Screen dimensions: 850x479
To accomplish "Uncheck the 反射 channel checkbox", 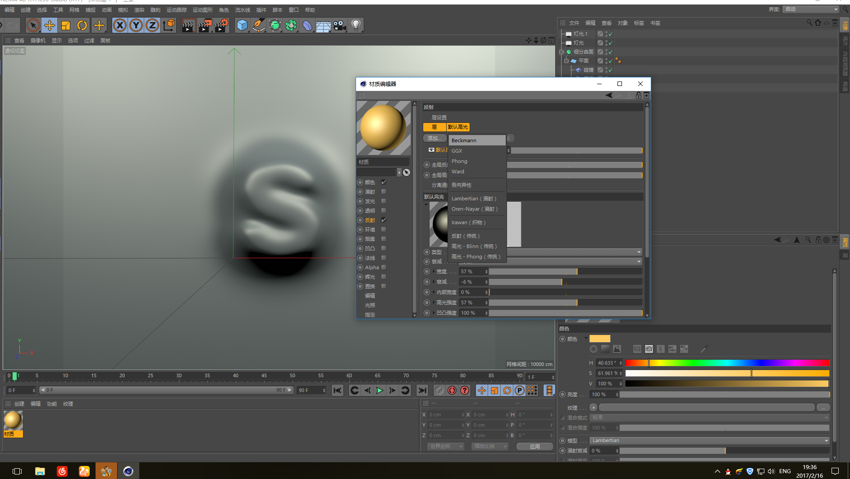I will pos(384,220).
